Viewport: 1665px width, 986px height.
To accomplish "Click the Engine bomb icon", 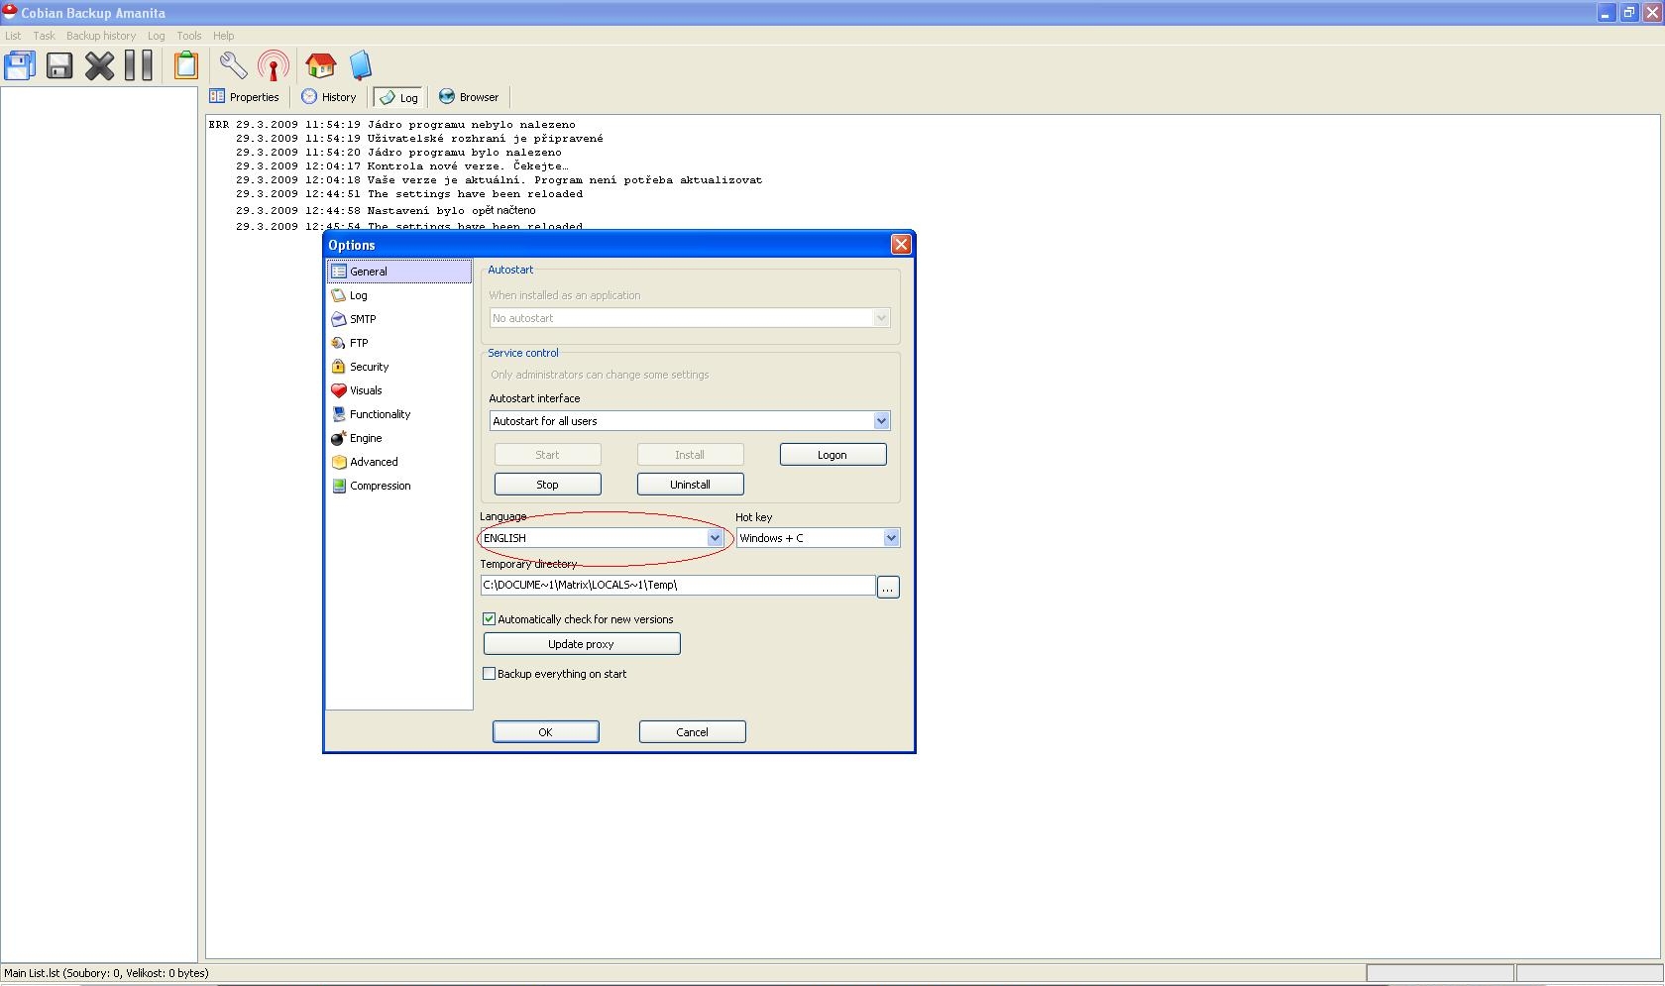I will (x=338, y=438).
